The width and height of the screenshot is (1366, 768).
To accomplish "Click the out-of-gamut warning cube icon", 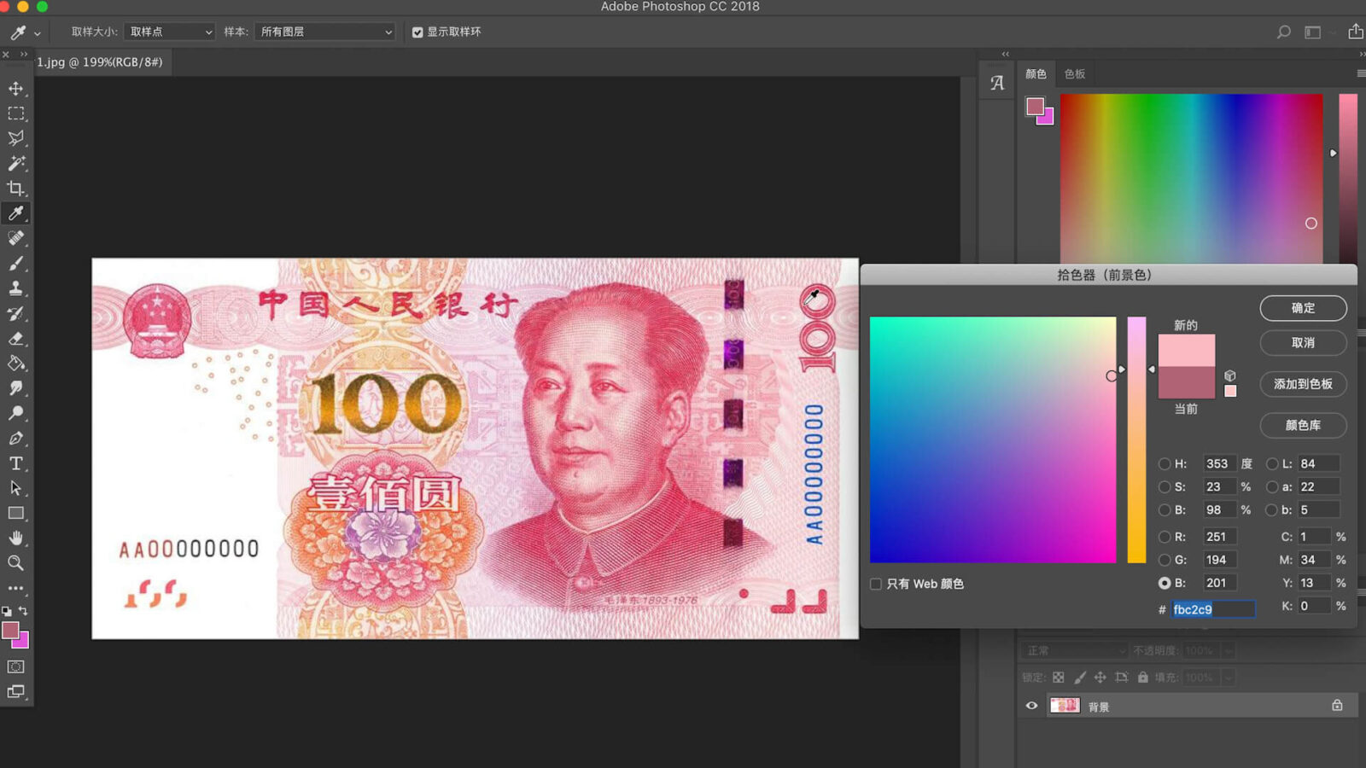I will click(x=1230, y=375).
